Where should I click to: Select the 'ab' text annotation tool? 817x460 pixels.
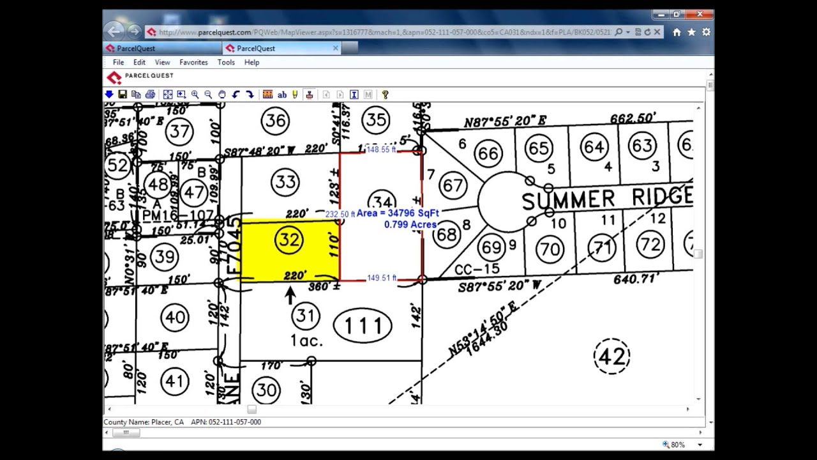[x=282, y=95]
